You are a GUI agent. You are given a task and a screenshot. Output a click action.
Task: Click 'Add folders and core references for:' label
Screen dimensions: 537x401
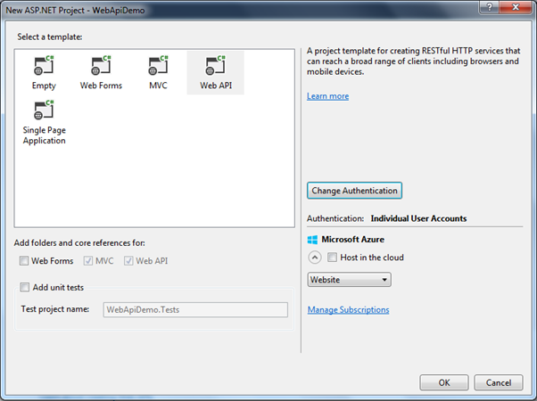(79, 243)
